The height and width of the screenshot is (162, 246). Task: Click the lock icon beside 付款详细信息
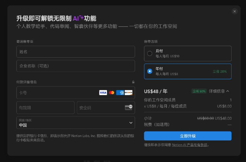click(133, 82)
